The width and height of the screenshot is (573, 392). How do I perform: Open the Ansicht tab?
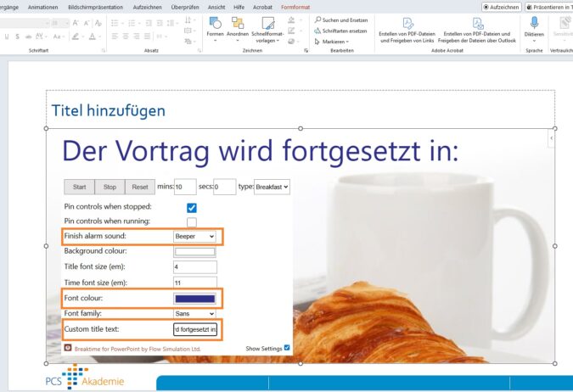pos(216,7)
